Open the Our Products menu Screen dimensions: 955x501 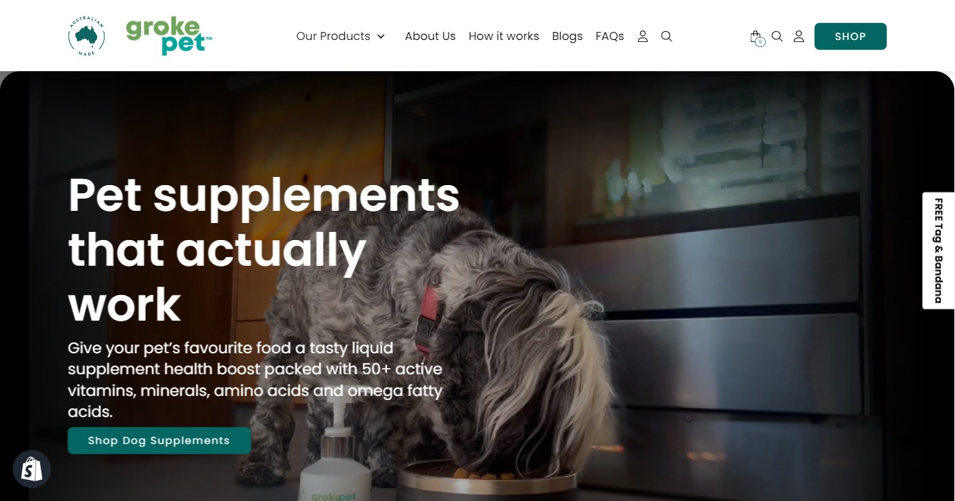[x=333, y=37]
